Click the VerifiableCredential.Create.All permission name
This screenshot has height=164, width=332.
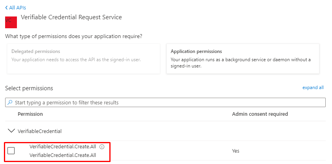[x=63, y=147]
